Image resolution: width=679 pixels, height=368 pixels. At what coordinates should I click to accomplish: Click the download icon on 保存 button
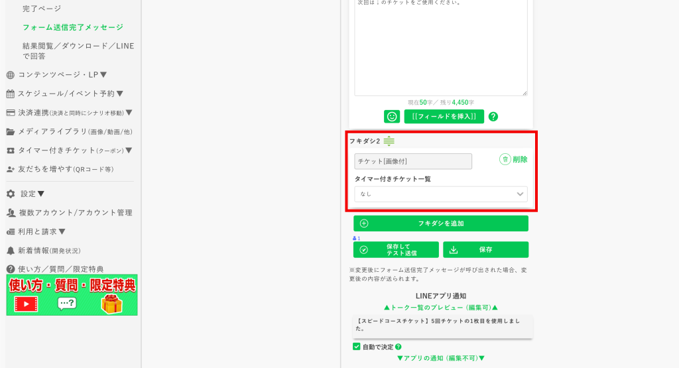[454, 250]
